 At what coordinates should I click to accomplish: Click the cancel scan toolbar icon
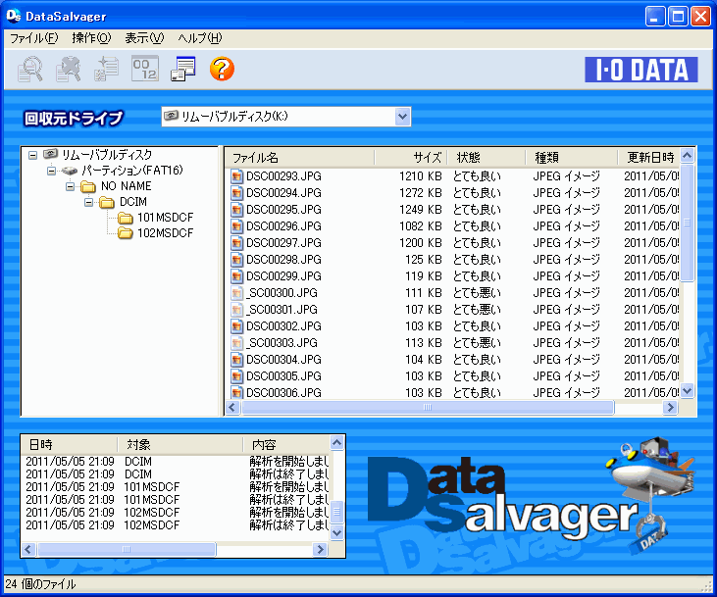[68, 69]
